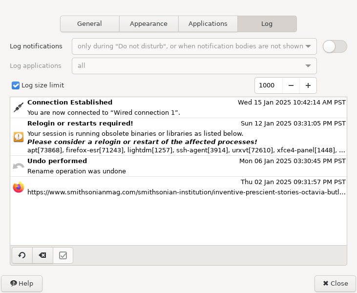Image resolution: width=357 pixels, height=293 pixels.
Task: Decrease log size limit with minus
Action: [291, 85]
